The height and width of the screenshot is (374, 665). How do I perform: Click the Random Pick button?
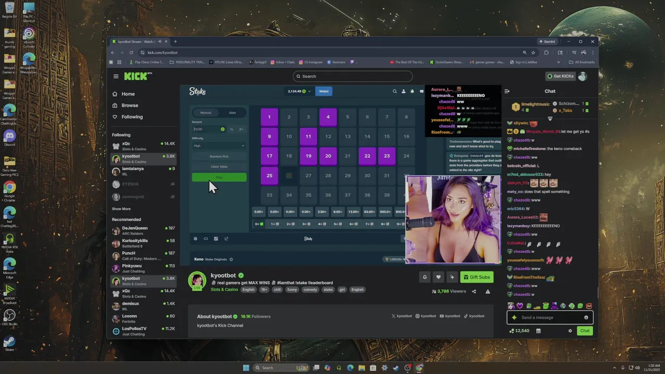click(x=219, y=156)
